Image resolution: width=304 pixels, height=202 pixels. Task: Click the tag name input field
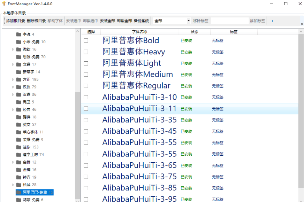click(x=230, y=21)
